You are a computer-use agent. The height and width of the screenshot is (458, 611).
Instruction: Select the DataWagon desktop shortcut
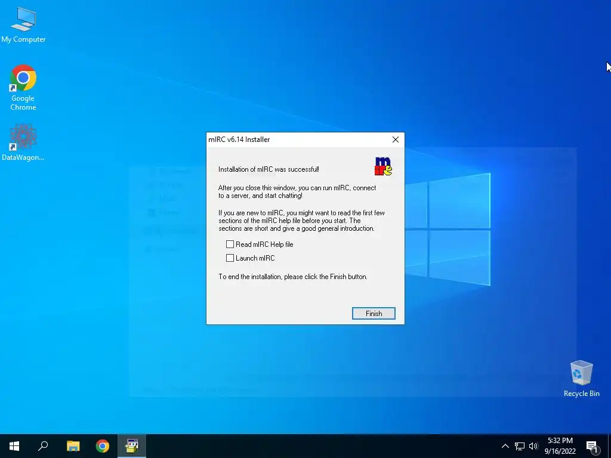point(23,142)
